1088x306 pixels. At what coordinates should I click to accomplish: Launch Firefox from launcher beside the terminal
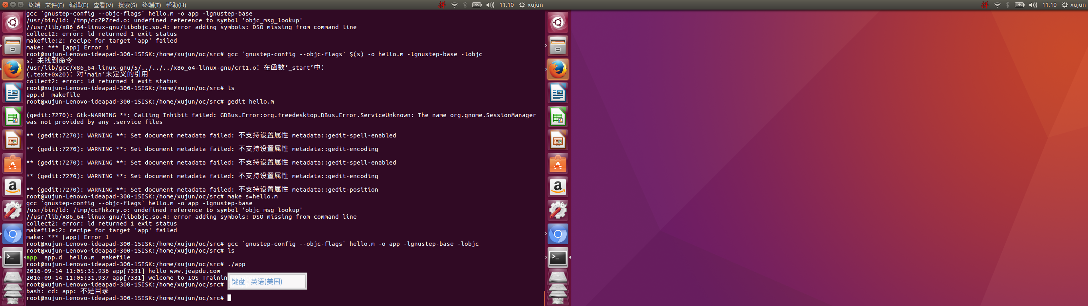click(x=13, y=69)
